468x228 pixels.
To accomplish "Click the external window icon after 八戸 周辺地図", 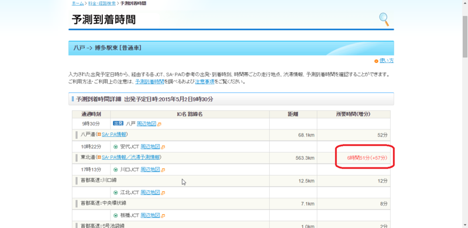I will click(159, 124).
